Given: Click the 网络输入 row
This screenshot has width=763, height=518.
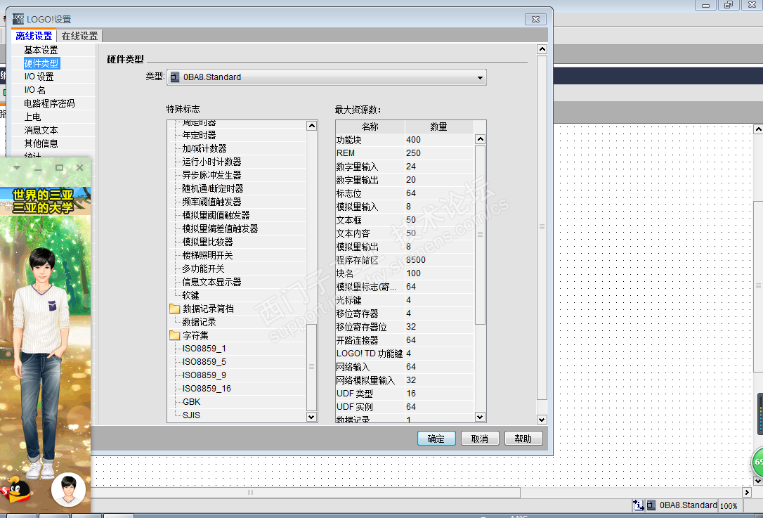Looking at the screenshot, I should pos(405,367).
